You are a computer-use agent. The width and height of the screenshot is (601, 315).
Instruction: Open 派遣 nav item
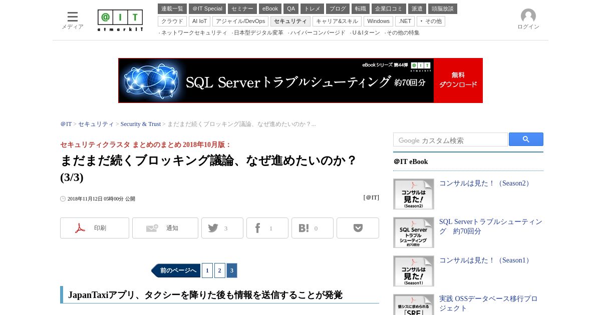tap(417, 9)
